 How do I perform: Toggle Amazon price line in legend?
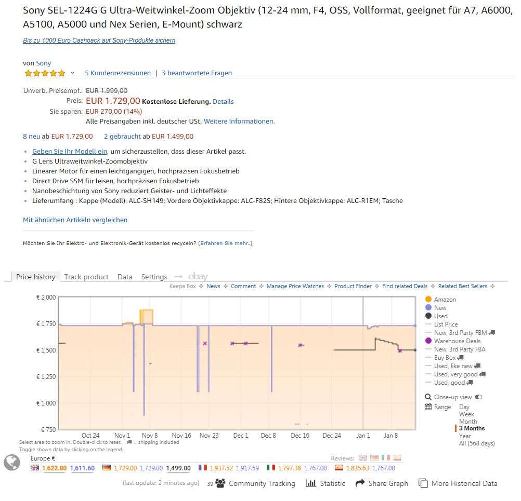428,300
